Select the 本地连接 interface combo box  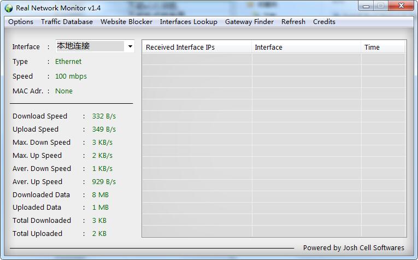click(90, 46)
